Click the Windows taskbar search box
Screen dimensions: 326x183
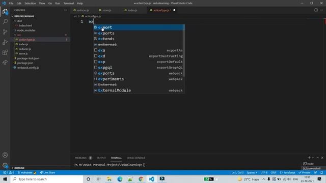[x=47, y=179]
